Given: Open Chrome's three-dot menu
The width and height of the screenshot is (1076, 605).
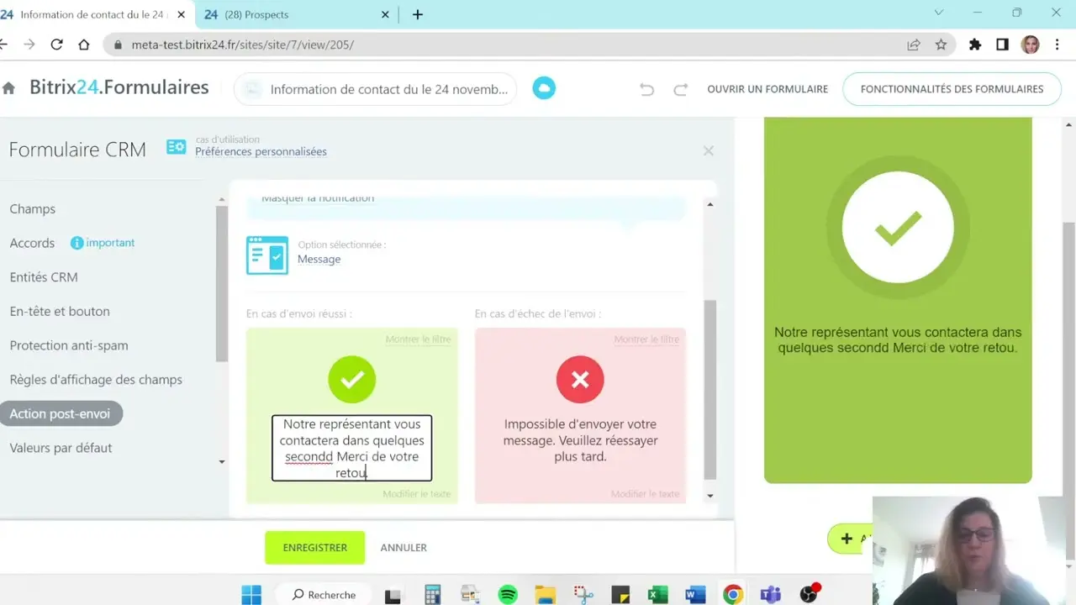Looking at the screenshot, I should point(1057,45).
